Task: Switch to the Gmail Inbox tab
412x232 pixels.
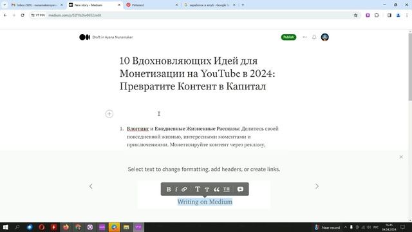Action: (37, 5)
